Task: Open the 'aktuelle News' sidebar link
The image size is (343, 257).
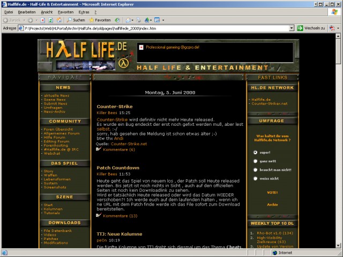Action: point(56,95)
